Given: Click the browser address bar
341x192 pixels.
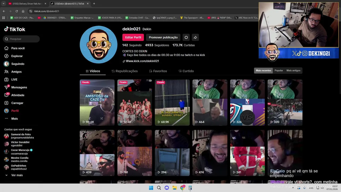Looking at the screenshot, I should click(x=144, y=11).
